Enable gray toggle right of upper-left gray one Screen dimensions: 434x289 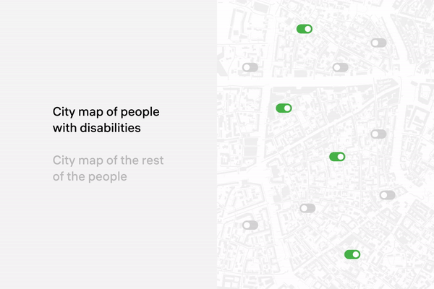[x=340, y=67]
